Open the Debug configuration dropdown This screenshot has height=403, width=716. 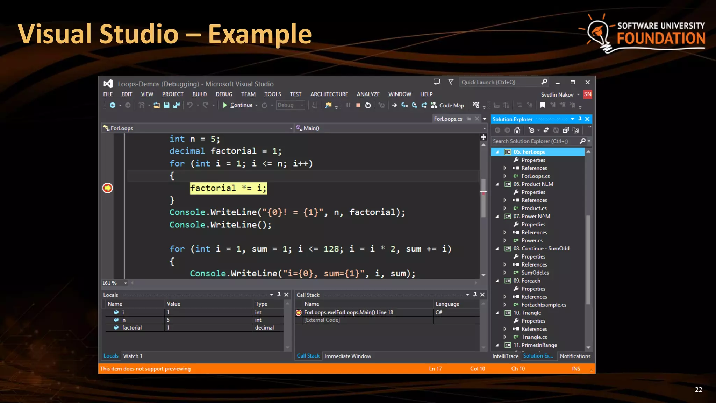pos(291,105)
